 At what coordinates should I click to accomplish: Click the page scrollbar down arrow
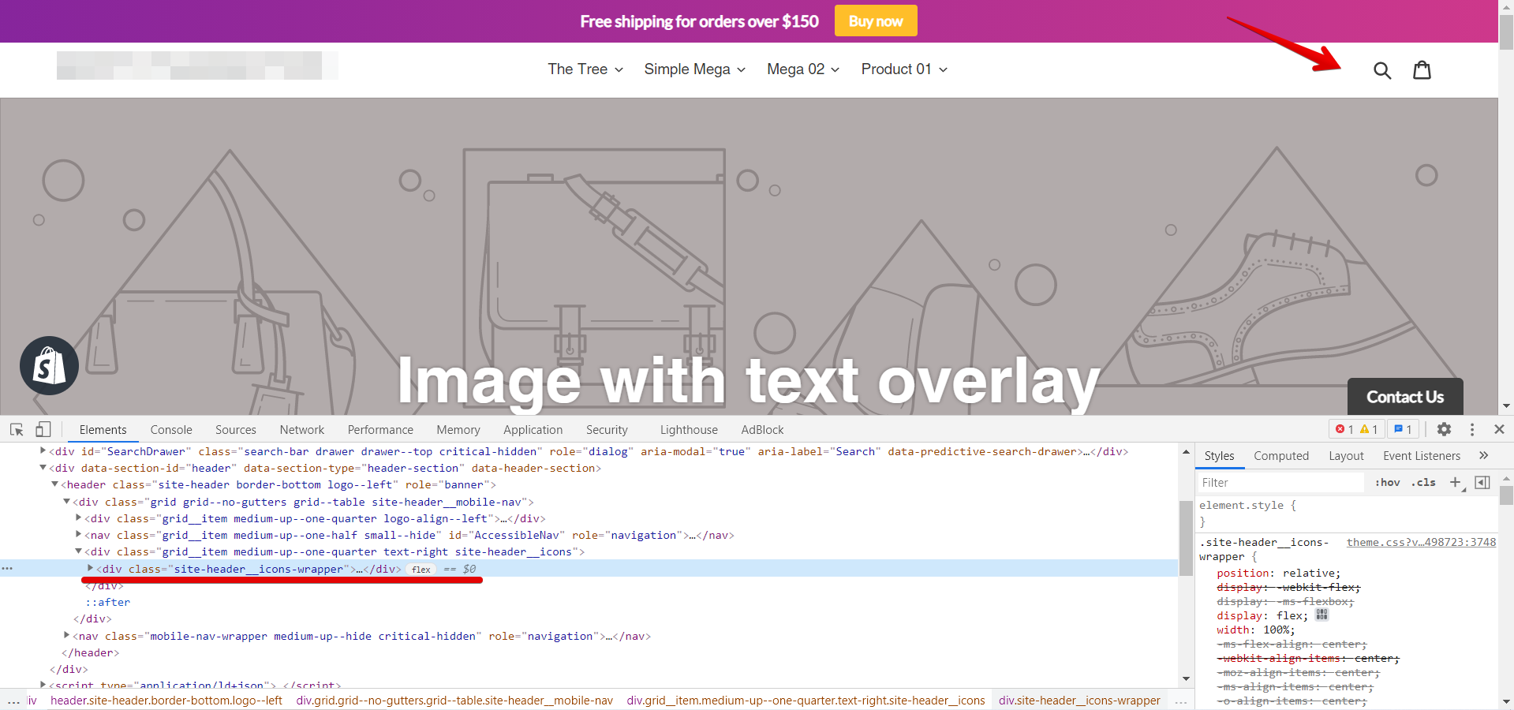point(1506,406)
